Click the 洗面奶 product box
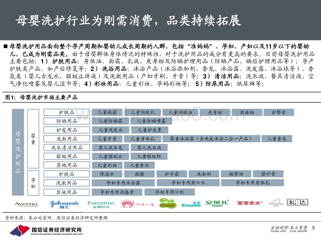321x241 pixels. (204, 174)
